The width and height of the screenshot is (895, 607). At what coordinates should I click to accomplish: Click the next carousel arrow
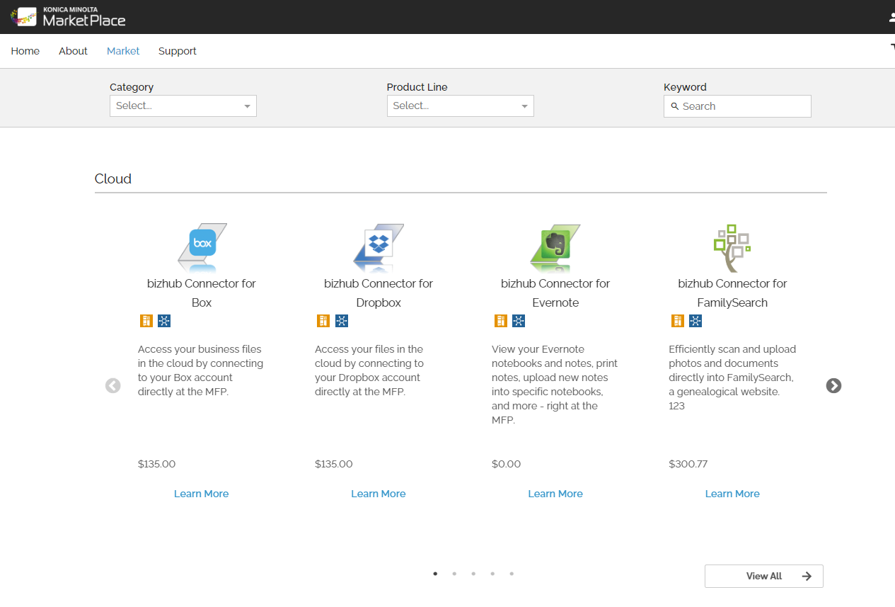(833, 385)
